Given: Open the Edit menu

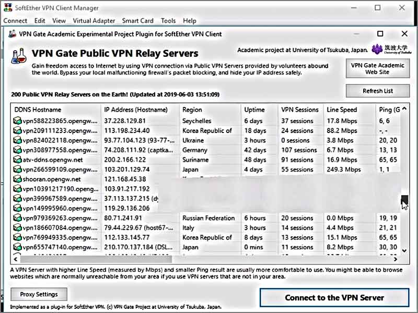Looking at the screenshot, I should 40,21.
